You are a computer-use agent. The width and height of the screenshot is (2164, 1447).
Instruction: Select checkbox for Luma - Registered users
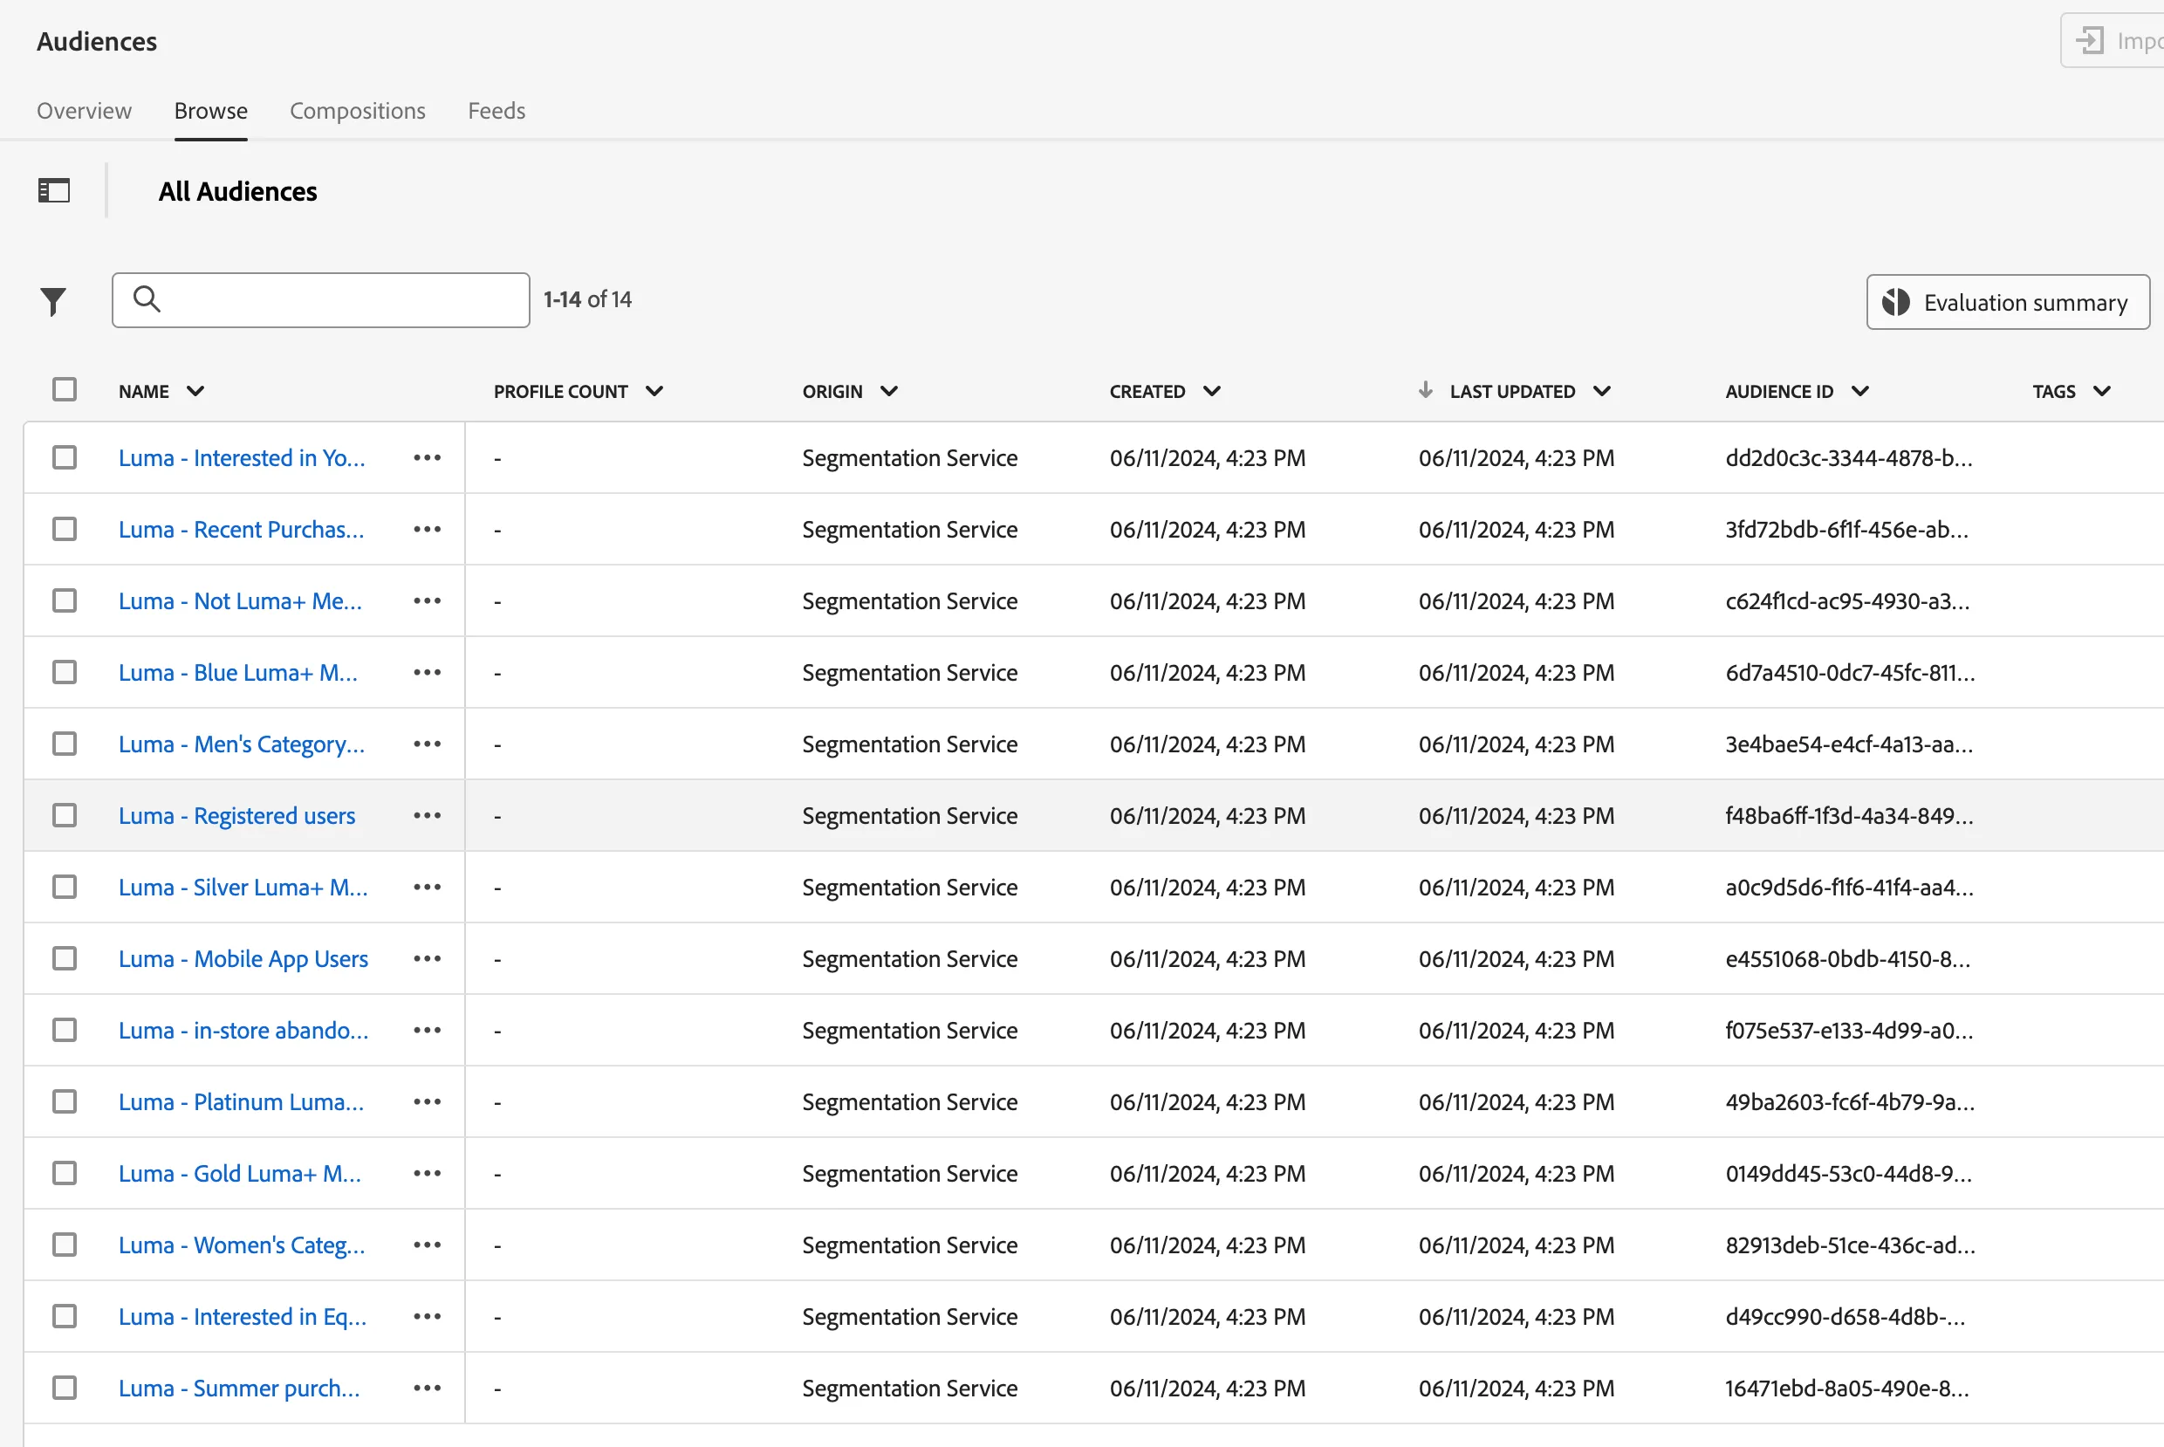coord(65,816)
